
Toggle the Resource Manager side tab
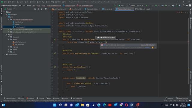point(1,24)
